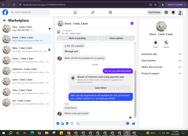Expand Media, files and links section
Viewport: 188px width, 136px height.
161,67
